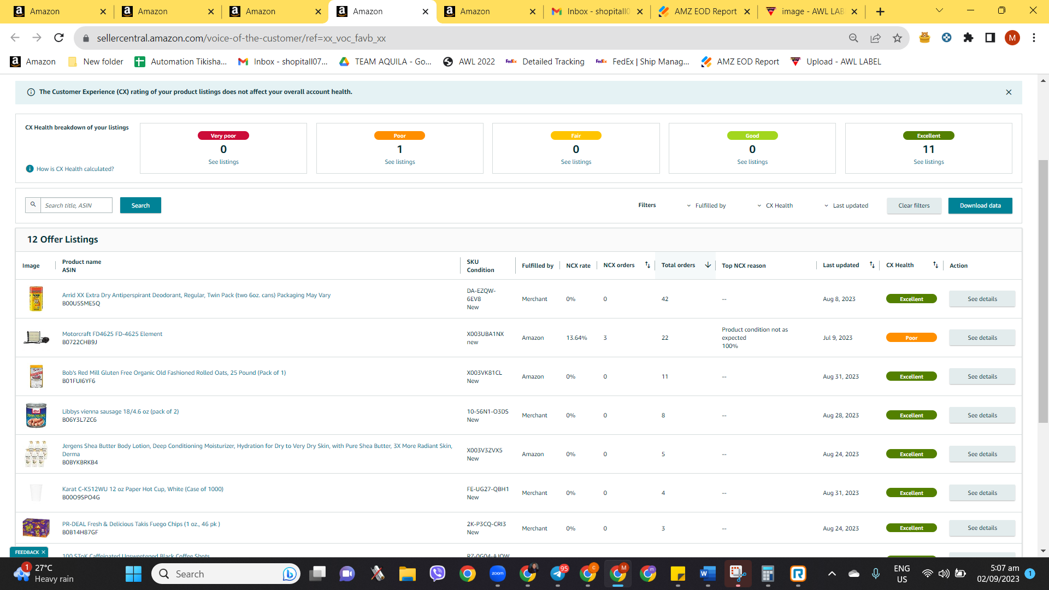Click the page vertical scrollbar thumb
The height and width of the screenshot is (590, 1049).
pos(1043,291)
